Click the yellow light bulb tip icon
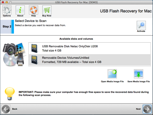153x115 pixels. pyautogui.click(x=10, y=94)
